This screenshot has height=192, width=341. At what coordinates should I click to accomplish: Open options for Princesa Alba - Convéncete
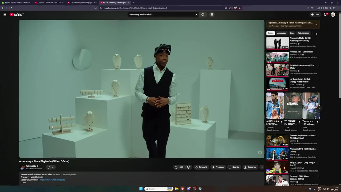319,52
